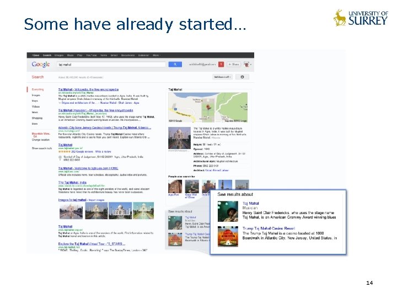Open the Taj Mahal result with Google reviews

(65, 145)
